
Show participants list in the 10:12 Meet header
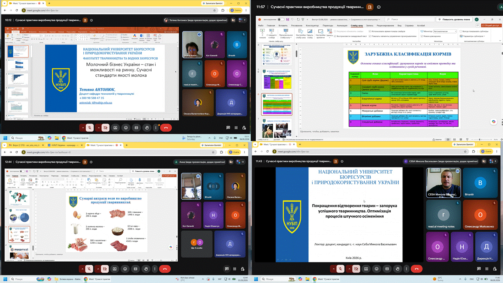[x=242, y=20]
